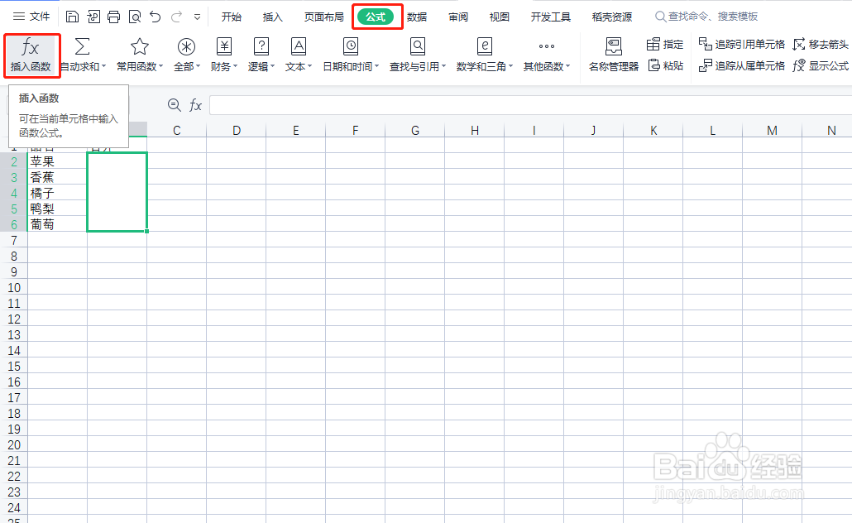852x523 pixels.
Task: Expand the quick access toolbar dropdown arrow
Action: 197,17
